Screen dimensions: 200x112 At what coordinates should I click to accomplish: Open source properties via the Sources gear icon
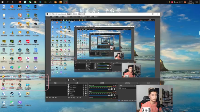coord(74,98)
